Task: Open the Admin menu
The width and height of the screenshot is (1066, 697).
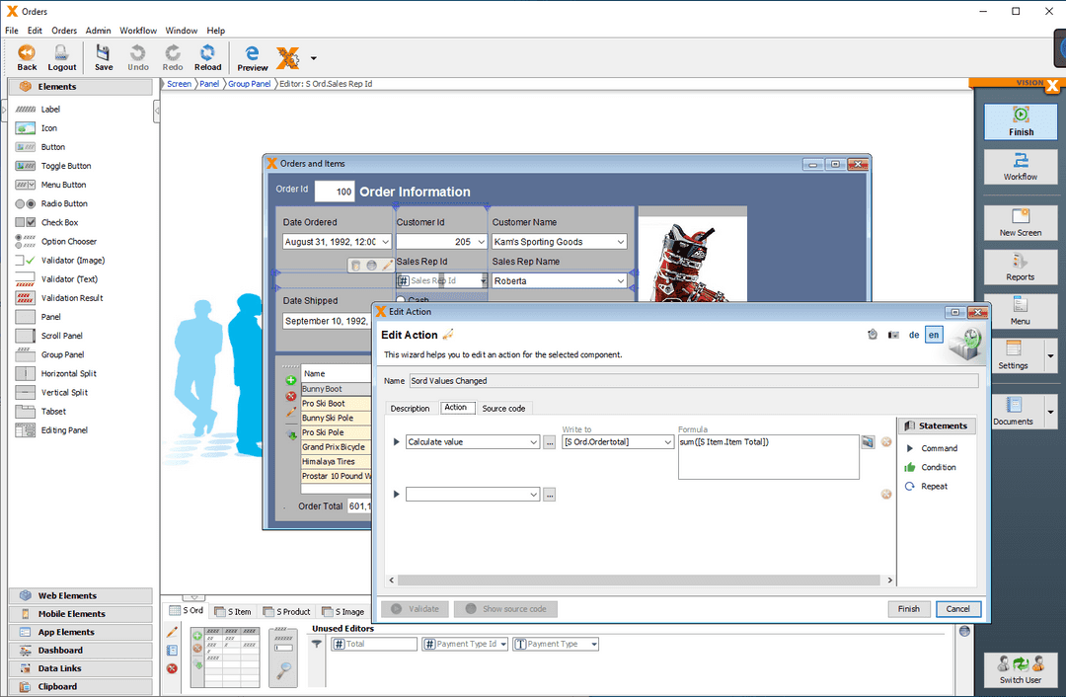Action: tap(98, 31)
